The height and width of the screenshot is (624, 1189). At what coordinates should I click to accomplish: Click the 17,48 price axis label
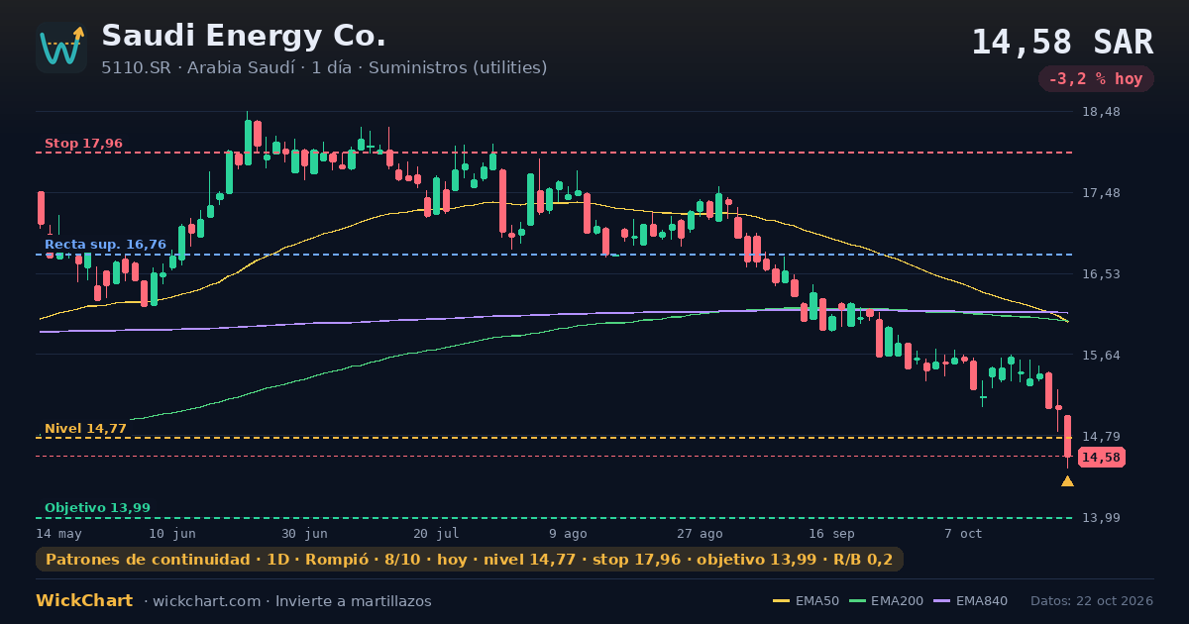pos(1101,193)
